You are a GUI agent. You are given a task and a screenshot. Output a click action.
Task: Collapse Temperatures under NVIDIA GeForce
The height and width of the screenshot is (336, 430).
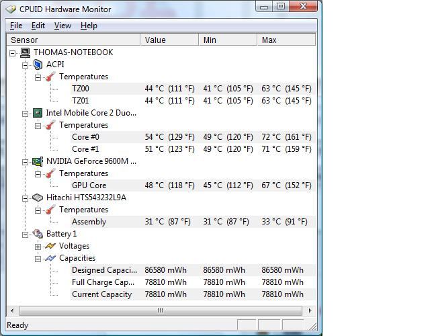38,174
